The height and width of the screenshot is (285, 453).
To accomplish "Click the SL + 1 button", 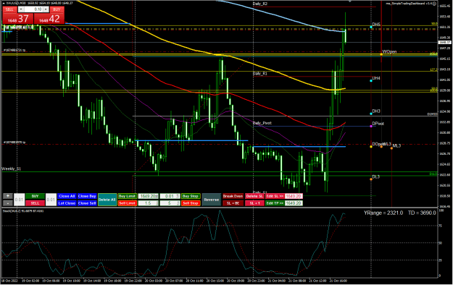I will 254,203.
